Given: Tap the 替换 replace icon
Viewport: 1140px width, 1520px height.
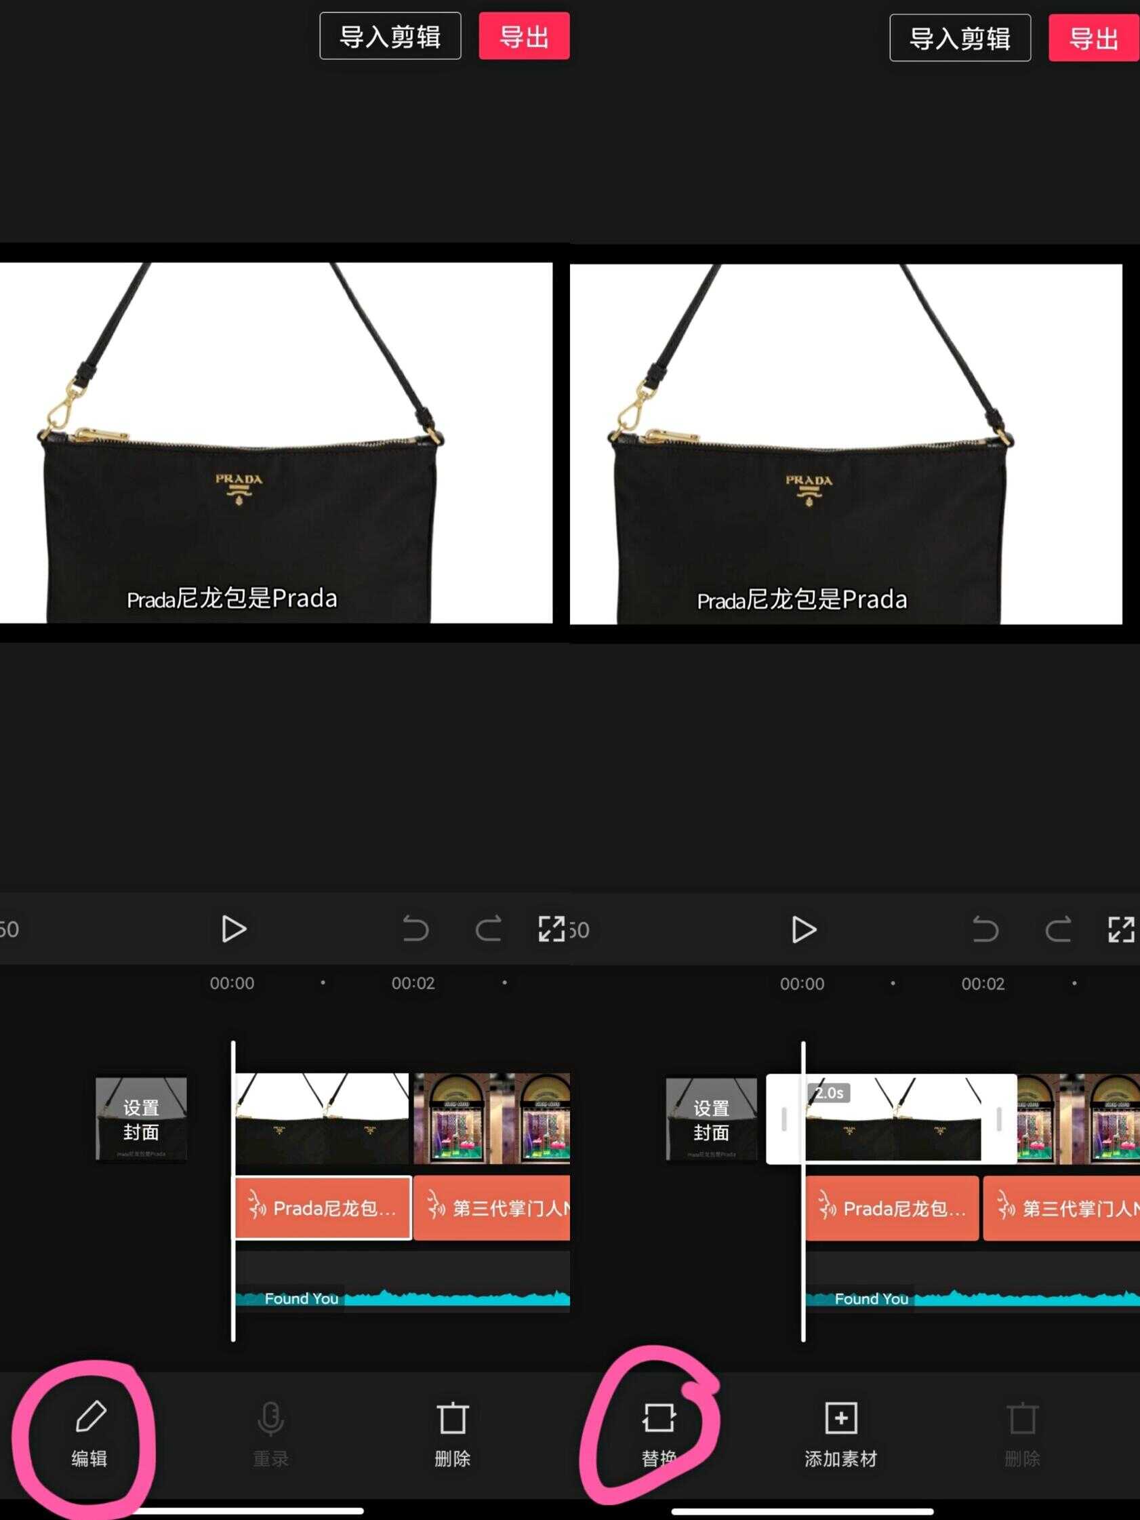Looking at the screenshot, I should coord(659,1418).
